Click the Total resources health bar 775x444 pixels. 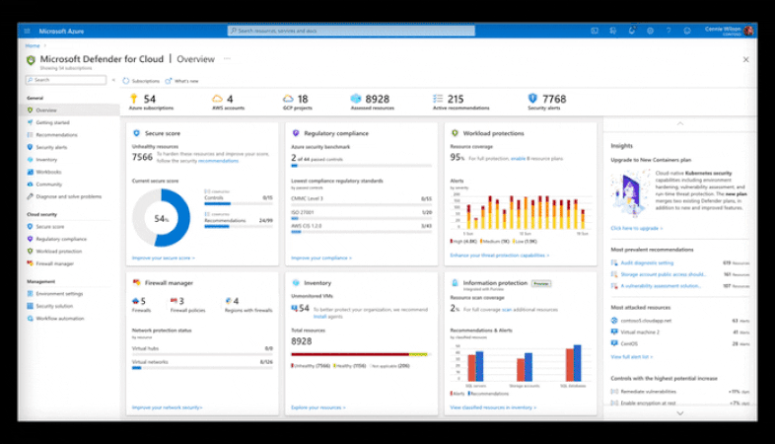click(x=361, y=354)
